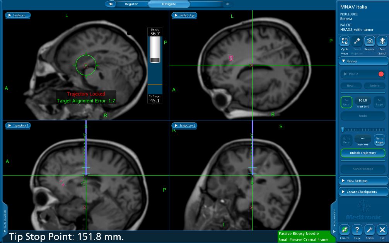
Task: Click the Passive Biopsy Needle status
Action: [299, 234]
